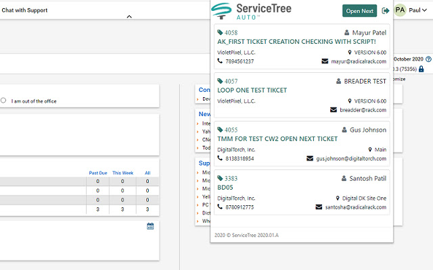Click Gus Johnson contact name

coord(368,130)
